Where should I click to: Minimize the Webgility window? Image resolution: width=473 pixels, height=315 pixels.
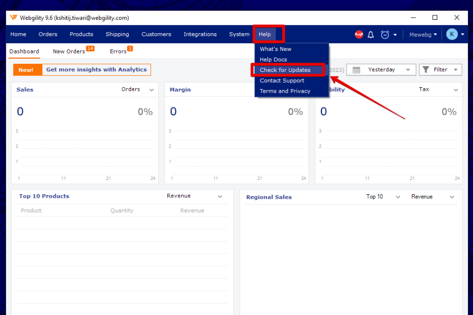pyautogui.click(x=413, y=17)
